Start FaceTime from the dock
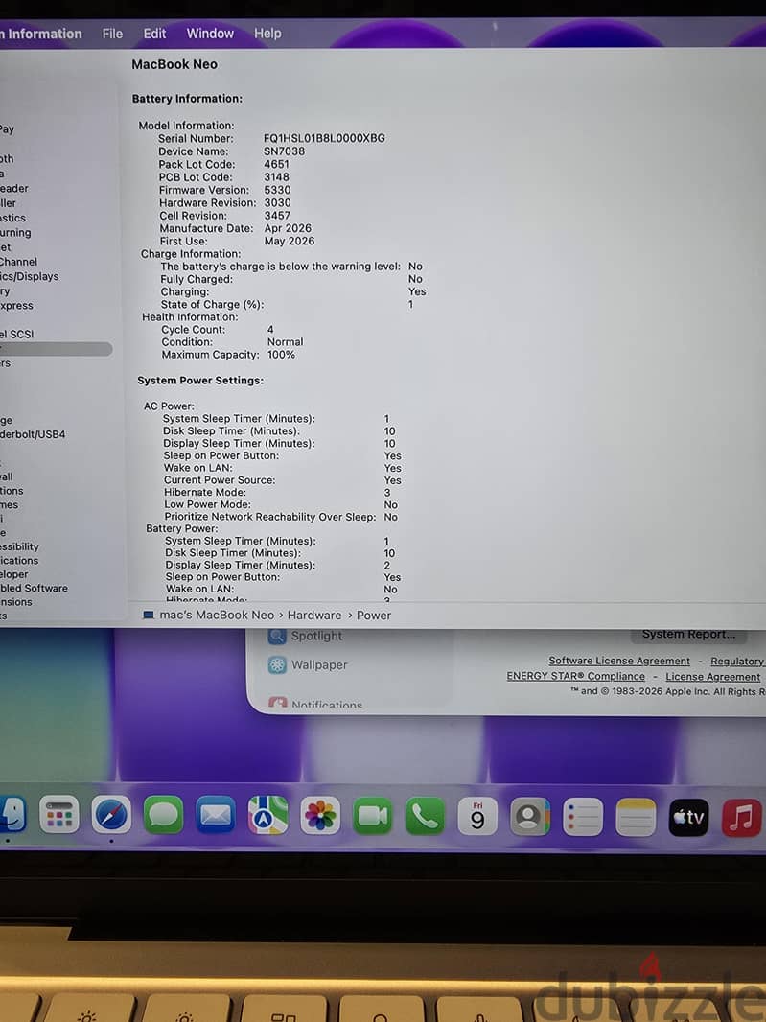766x1022 pixels. tap(372, 815)
